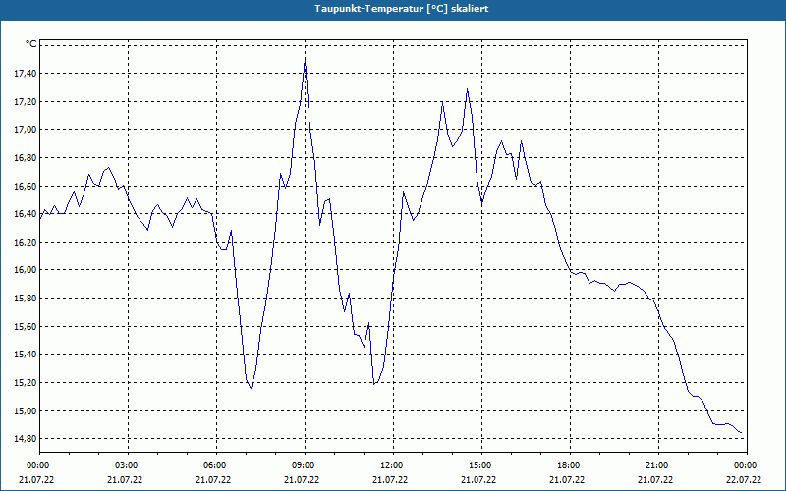This screenshot has width=786, height=491.
Task: Click the y-axis value '15,40'
Action: click(27, 355)
